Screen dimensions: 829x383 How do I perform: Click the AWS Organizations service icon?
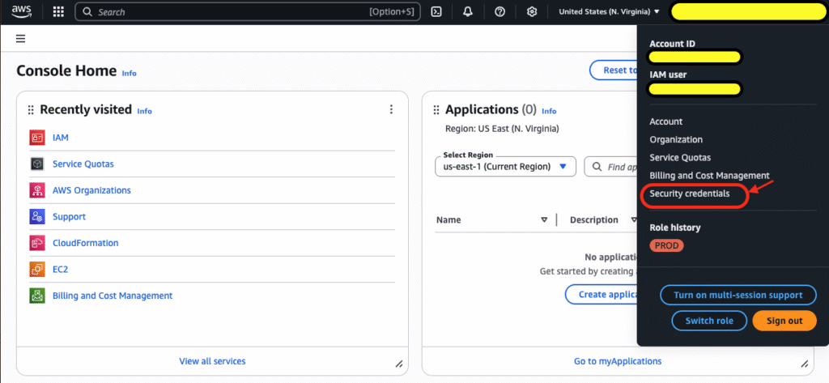coord(37,190)
